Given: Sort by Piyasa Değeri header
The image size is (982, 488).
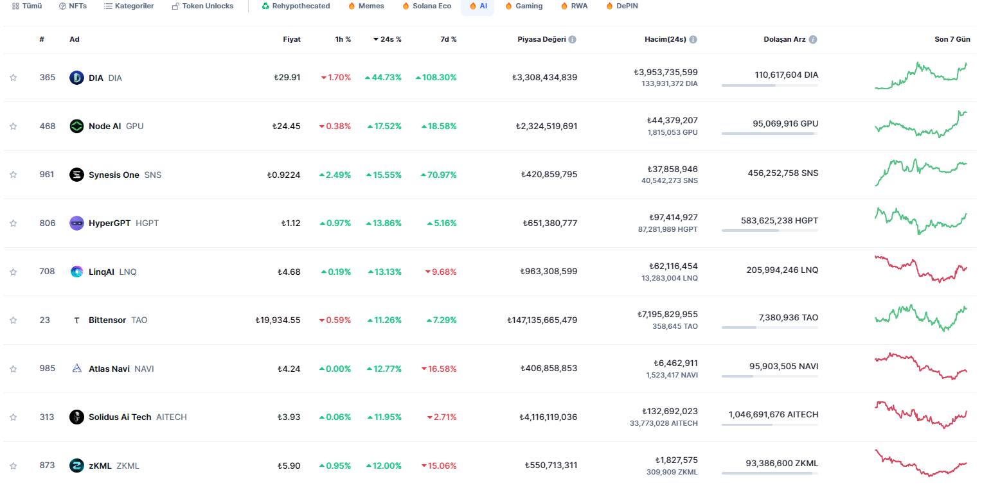Looking at the screenshot, I should 542,39.
